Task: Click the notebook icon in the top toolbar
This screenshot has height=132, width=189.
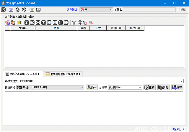Action: (x=32, y=10)
